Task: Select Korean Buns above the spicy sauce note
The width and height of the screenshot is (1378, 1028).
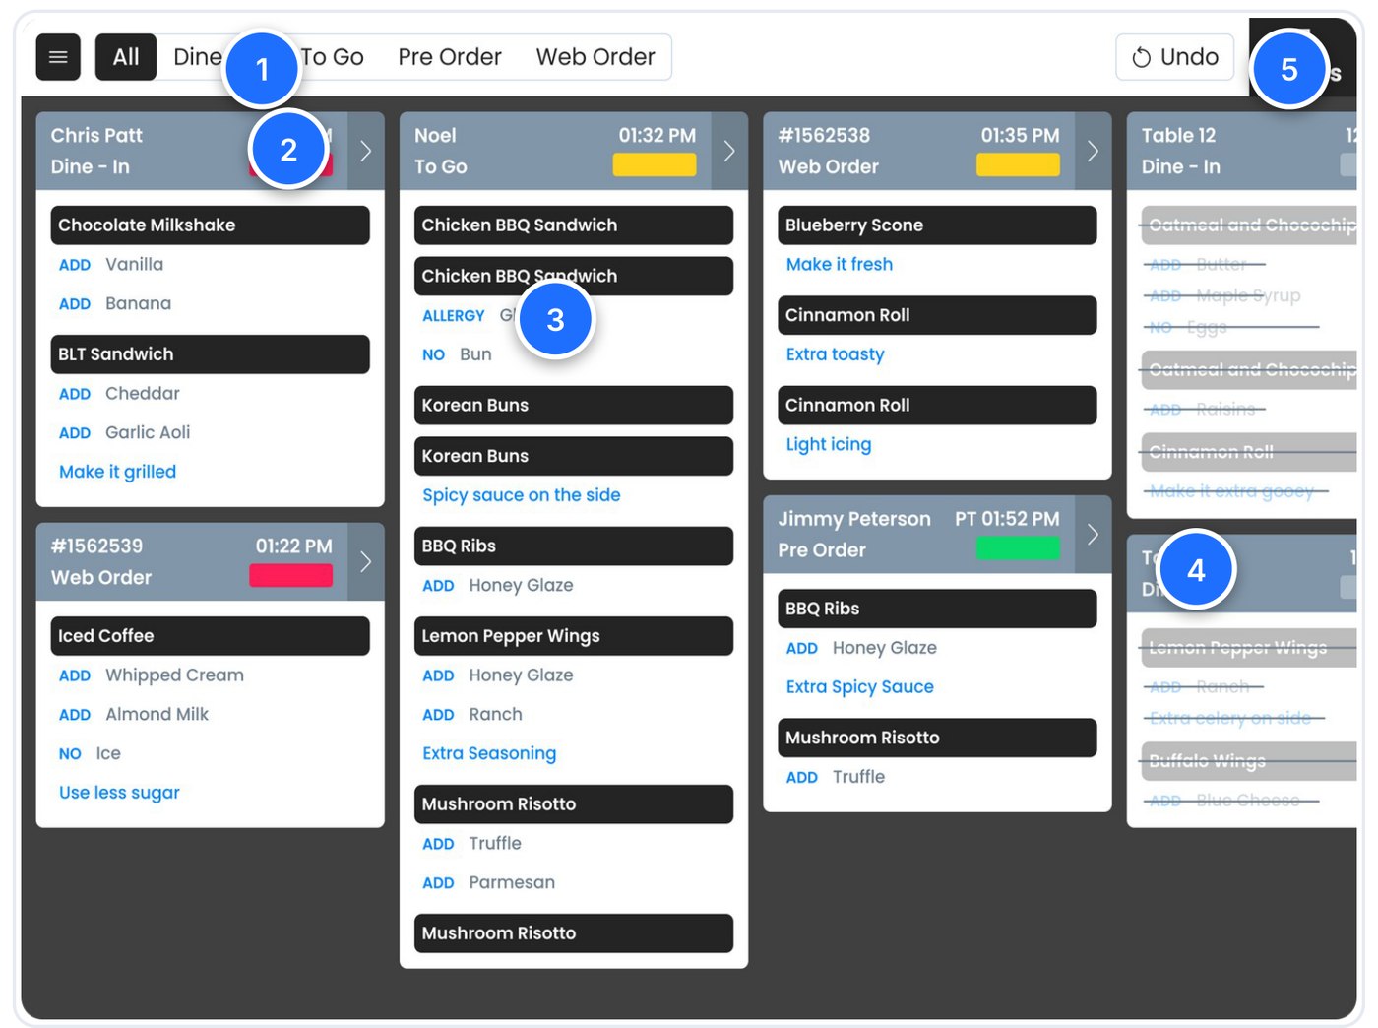Action: pyautogui.click(x=574, y=456)
